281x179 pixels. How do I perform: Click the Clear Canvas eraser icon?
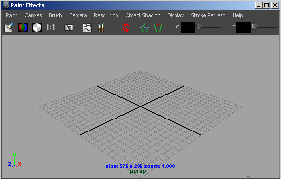[x=9, y=27]
